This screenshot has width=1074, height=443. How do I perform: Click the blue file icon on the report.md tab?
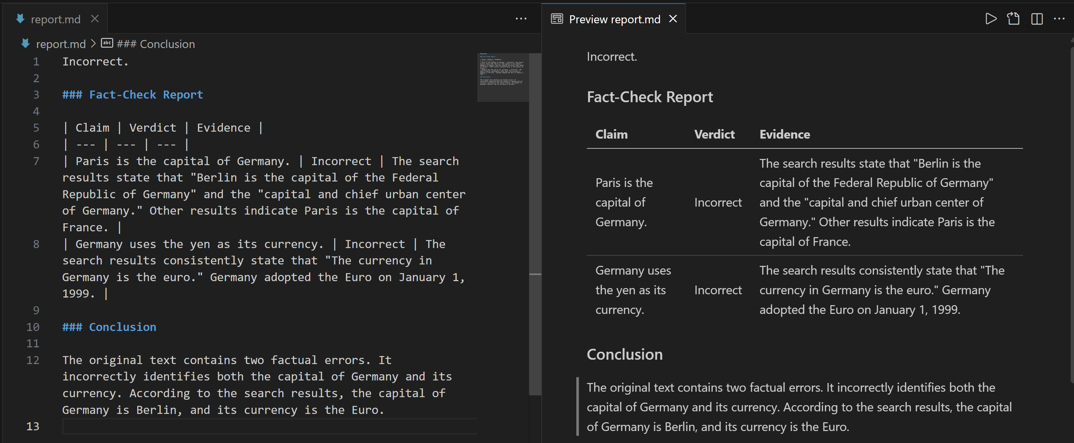click(x=20, y=19)
